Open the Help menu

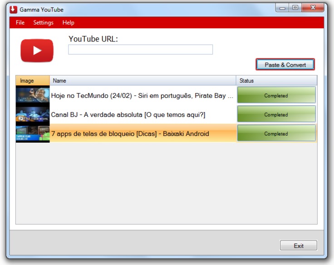tap(68, 23)
